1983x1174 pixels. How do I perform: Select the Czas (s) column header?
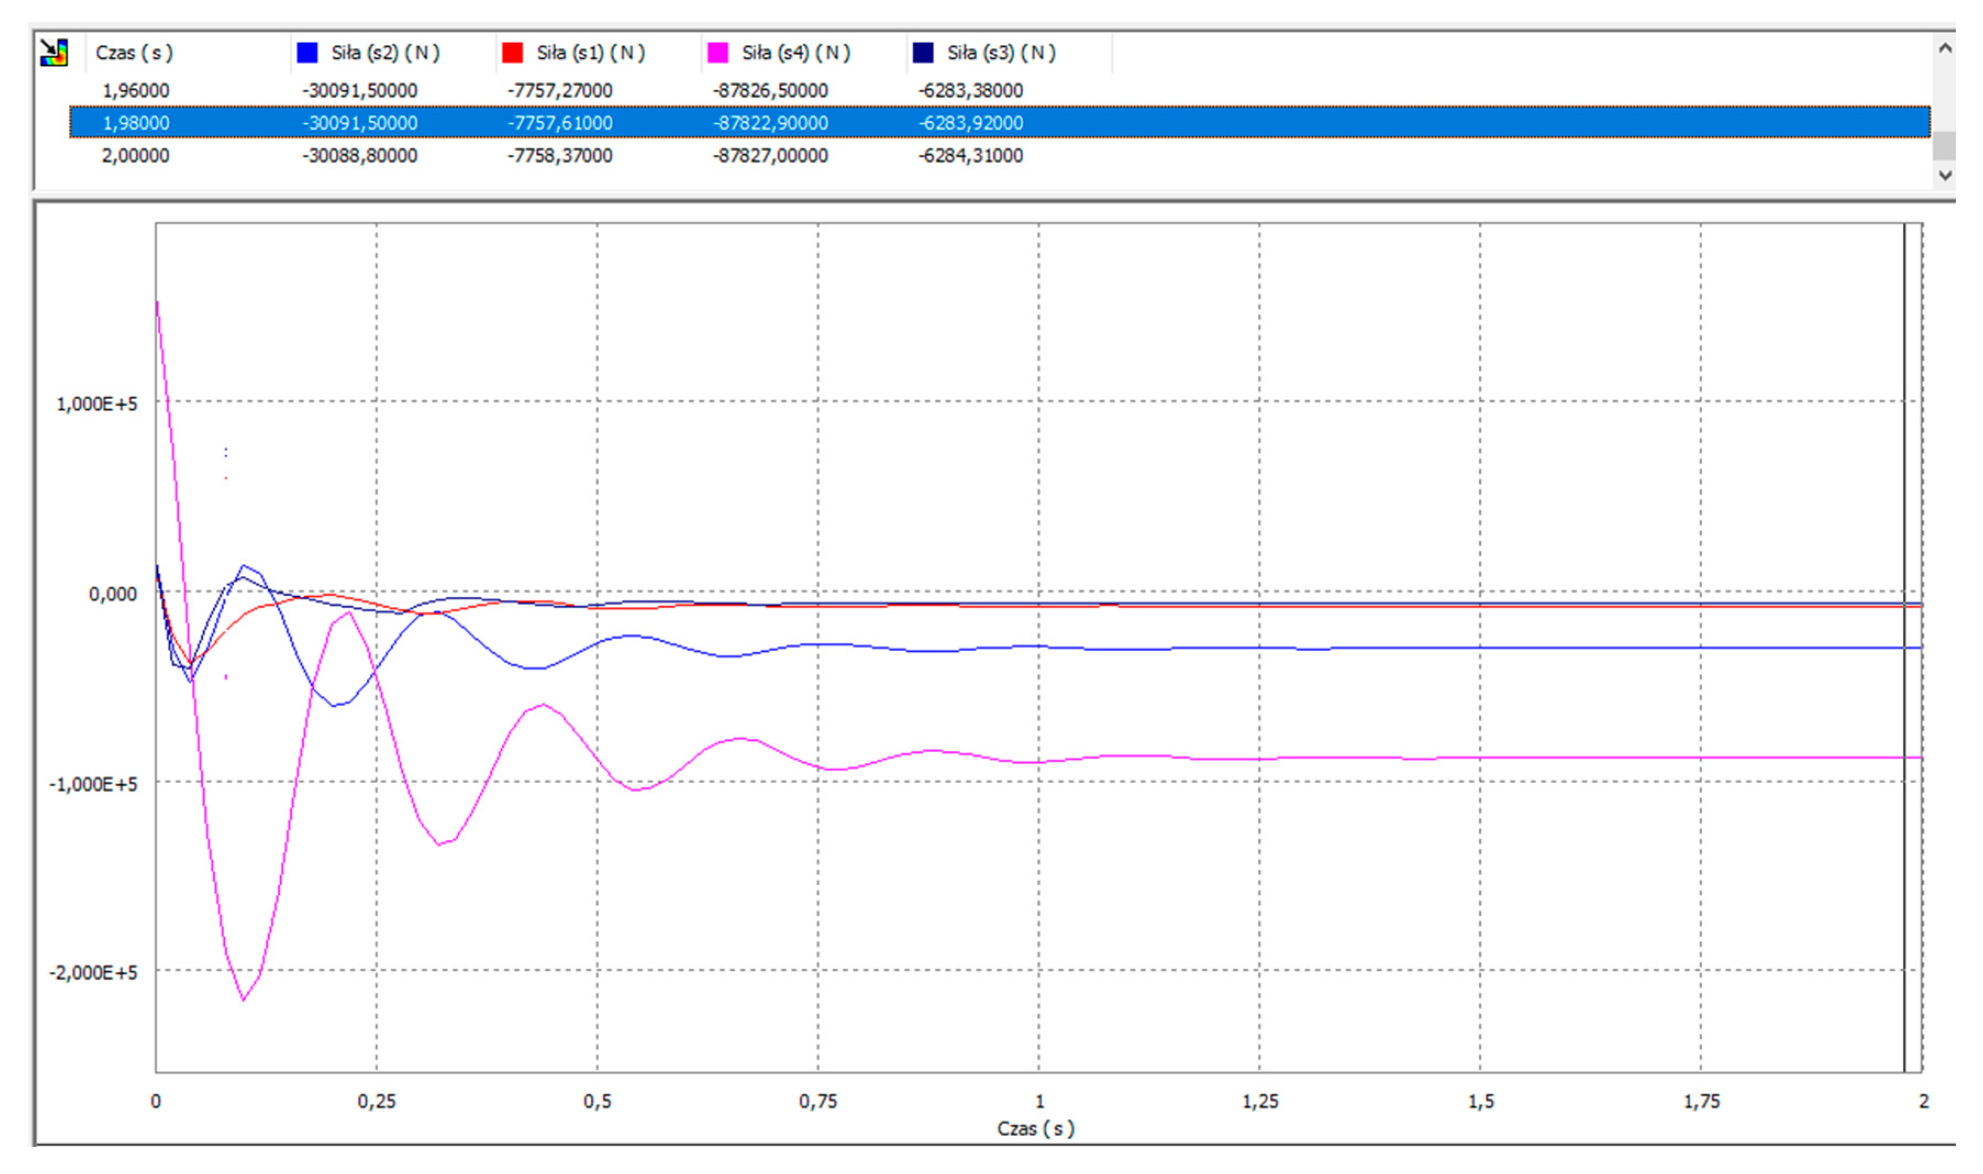click(134, 53)
